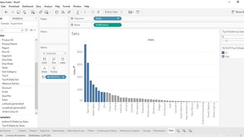Click the Sample - Superstore data source
The height and width of the screenshot is (137, 244).
(x=12, y=24)
